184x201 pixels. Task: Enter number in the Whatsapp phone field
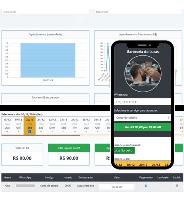tap(143, 102)
